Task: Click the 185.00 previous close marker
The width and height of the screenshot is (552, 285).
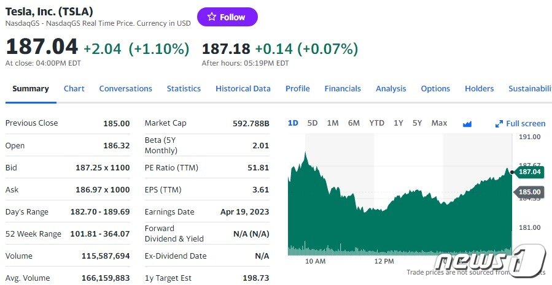Action: (529, 192)
